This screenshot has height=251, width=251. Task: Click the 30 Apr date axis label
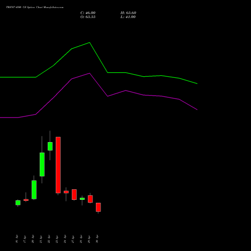coord(97,239)
